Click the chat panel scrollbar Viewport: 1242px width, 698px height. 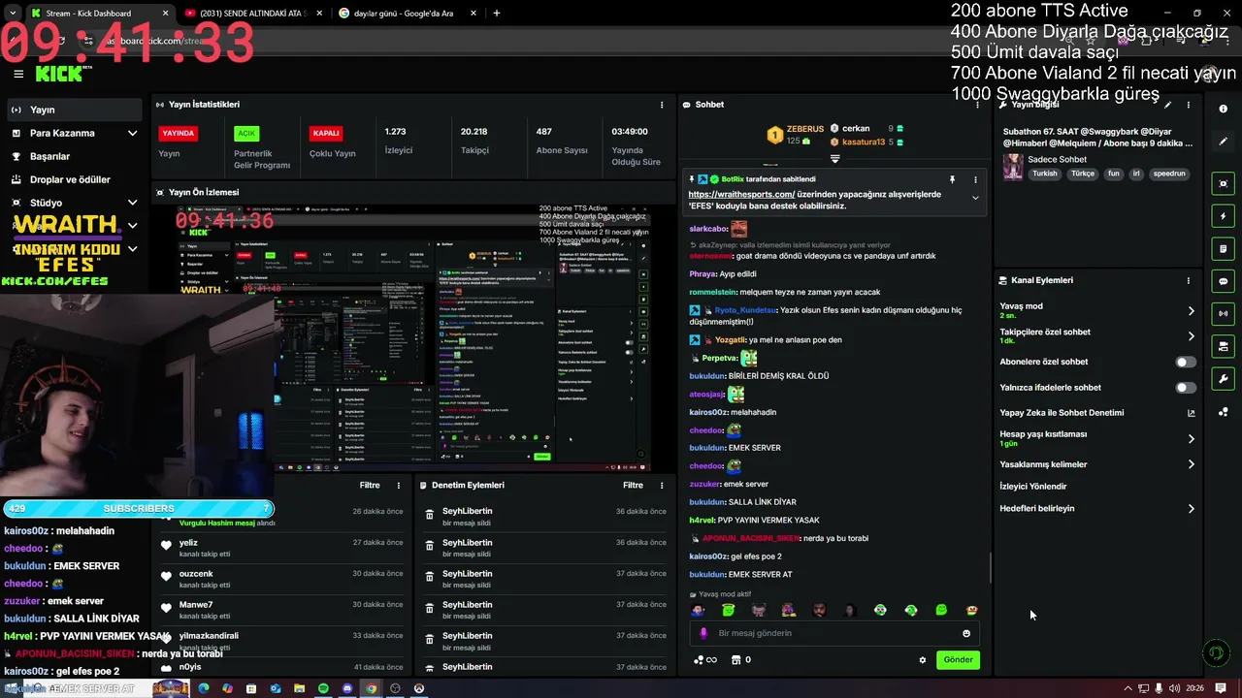[x=990, y=567]
